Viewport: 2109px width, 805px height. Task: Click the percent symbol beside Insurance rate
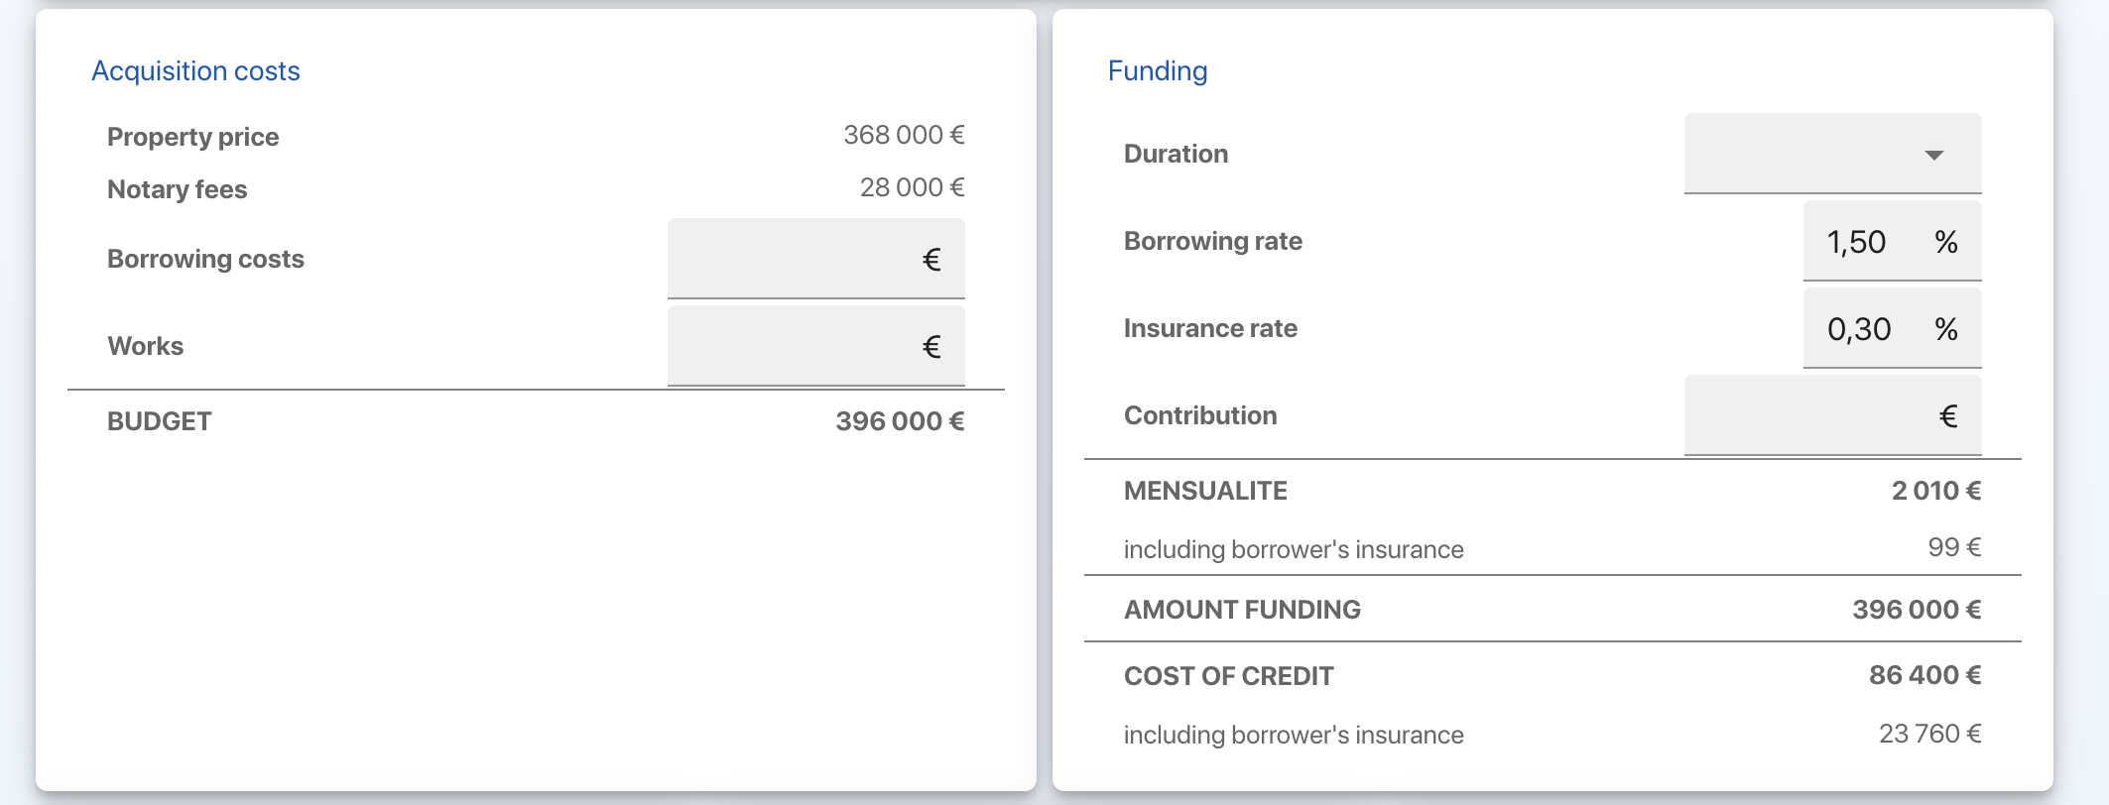pyautogui.click(x=1945, y=329)
